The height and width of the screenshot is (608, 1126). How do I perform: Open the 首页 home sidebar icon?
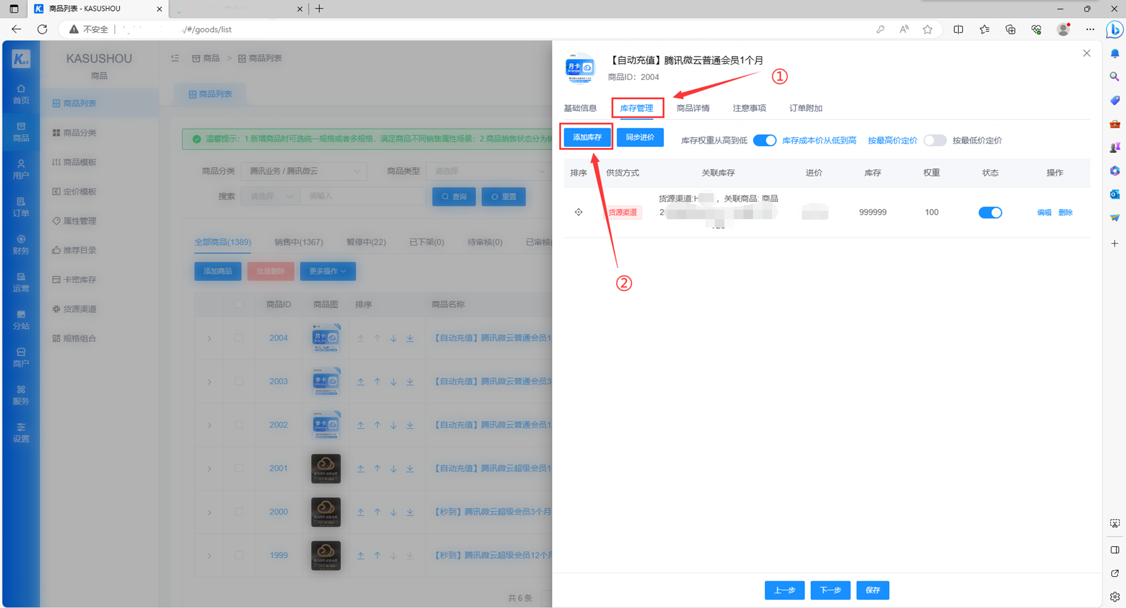[21, 94]
